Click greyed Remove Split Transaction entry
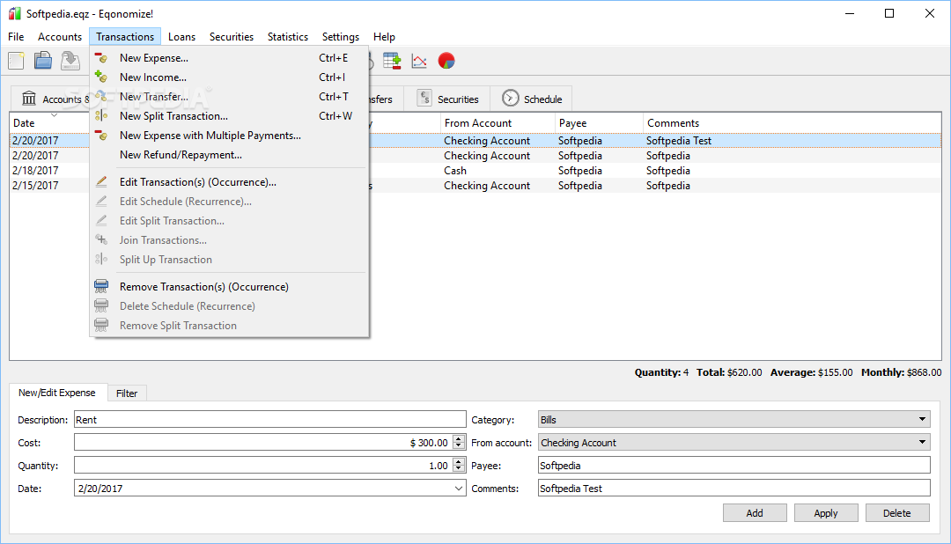This screenshot has height=544, width=951. [x=229, y=326]
